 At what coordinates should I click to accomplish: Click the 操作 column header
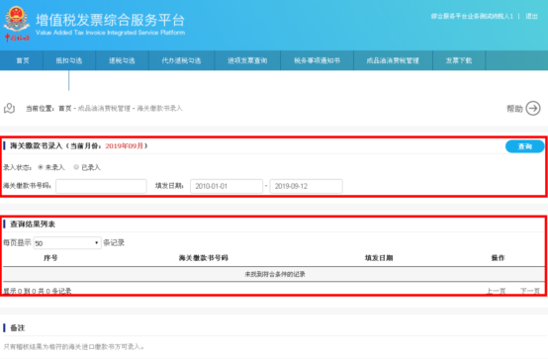(x=498, y=258)
